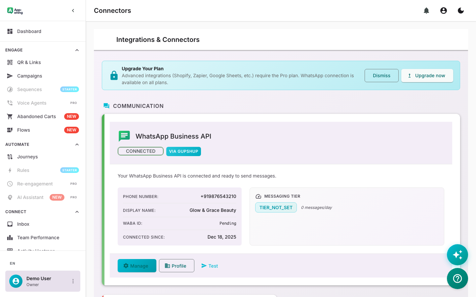This screenshot has width=476, height=297.
Task: Dismiss the Upgrade Your Plan banner
Action: 381,76
